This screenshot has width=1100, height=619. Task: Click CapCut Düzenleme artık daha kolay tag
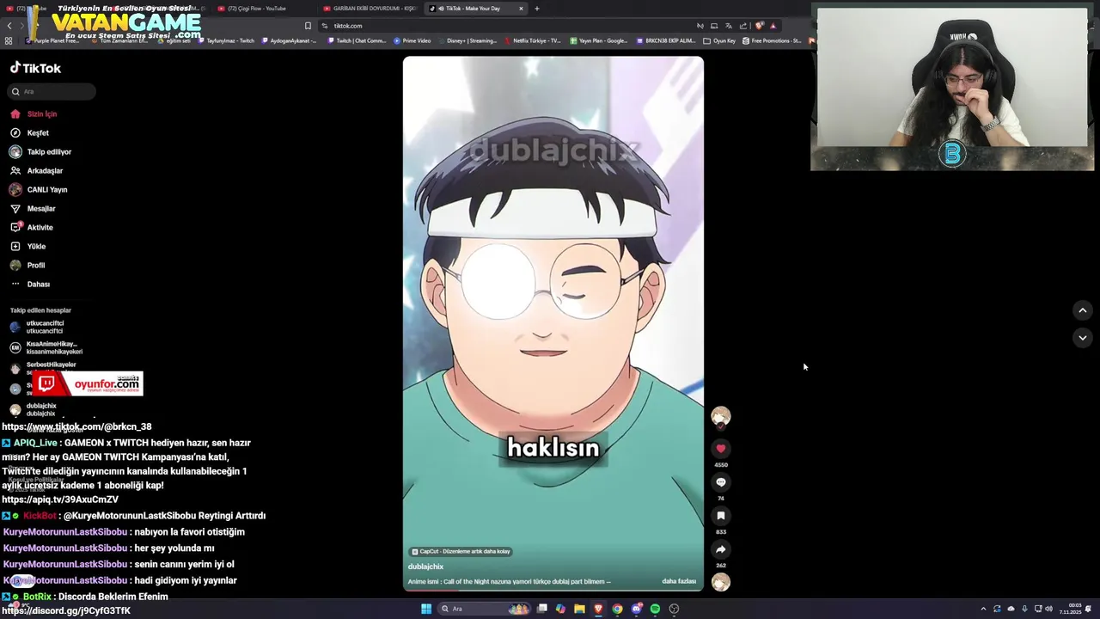[461, 551]
